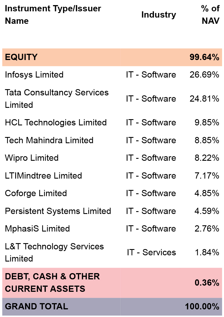Select the LTIMindtree Limited row
Viewport: 224px width, 317px height.
112,176
